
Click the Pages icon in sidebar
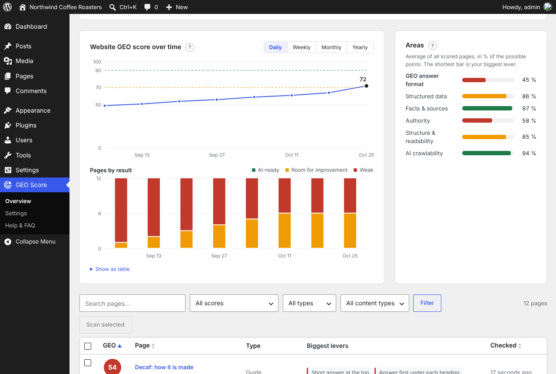pos(8,76)
